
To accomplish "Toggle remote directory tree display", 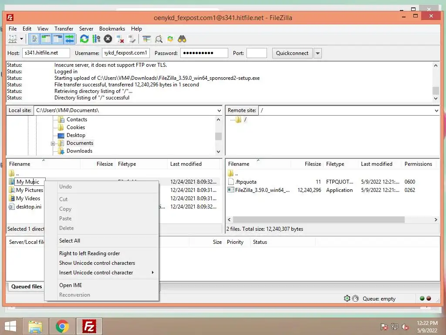I will pos(57,39).
